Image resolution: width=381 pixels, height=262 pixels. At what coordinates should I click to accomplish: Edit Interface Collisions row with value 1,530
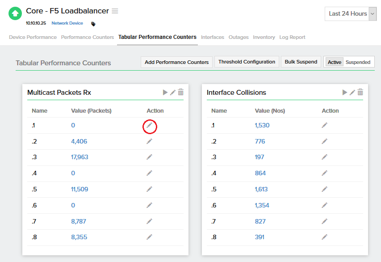click(325, 125)
